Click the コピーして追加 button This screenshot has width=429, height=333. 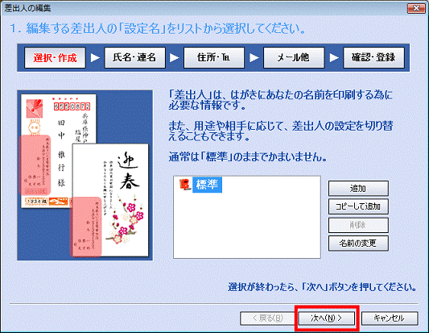[x=358, y=206]
